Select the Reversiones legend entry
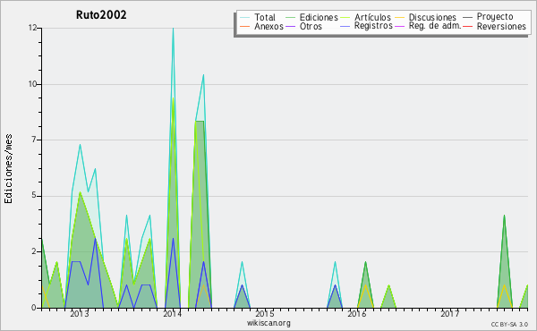The width and height of the screenshot is (537, 331). pyautogui.click(x=501, y=26)
